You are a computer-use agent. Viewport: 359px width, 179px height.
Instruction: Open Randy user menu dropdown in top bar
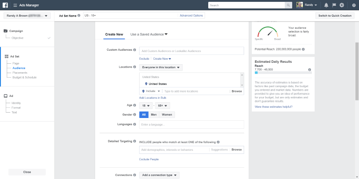[311, 5]
